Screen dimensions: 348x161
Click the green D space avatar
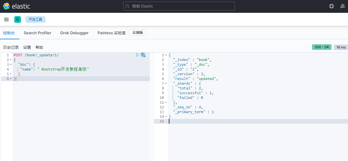coord(18,19)
